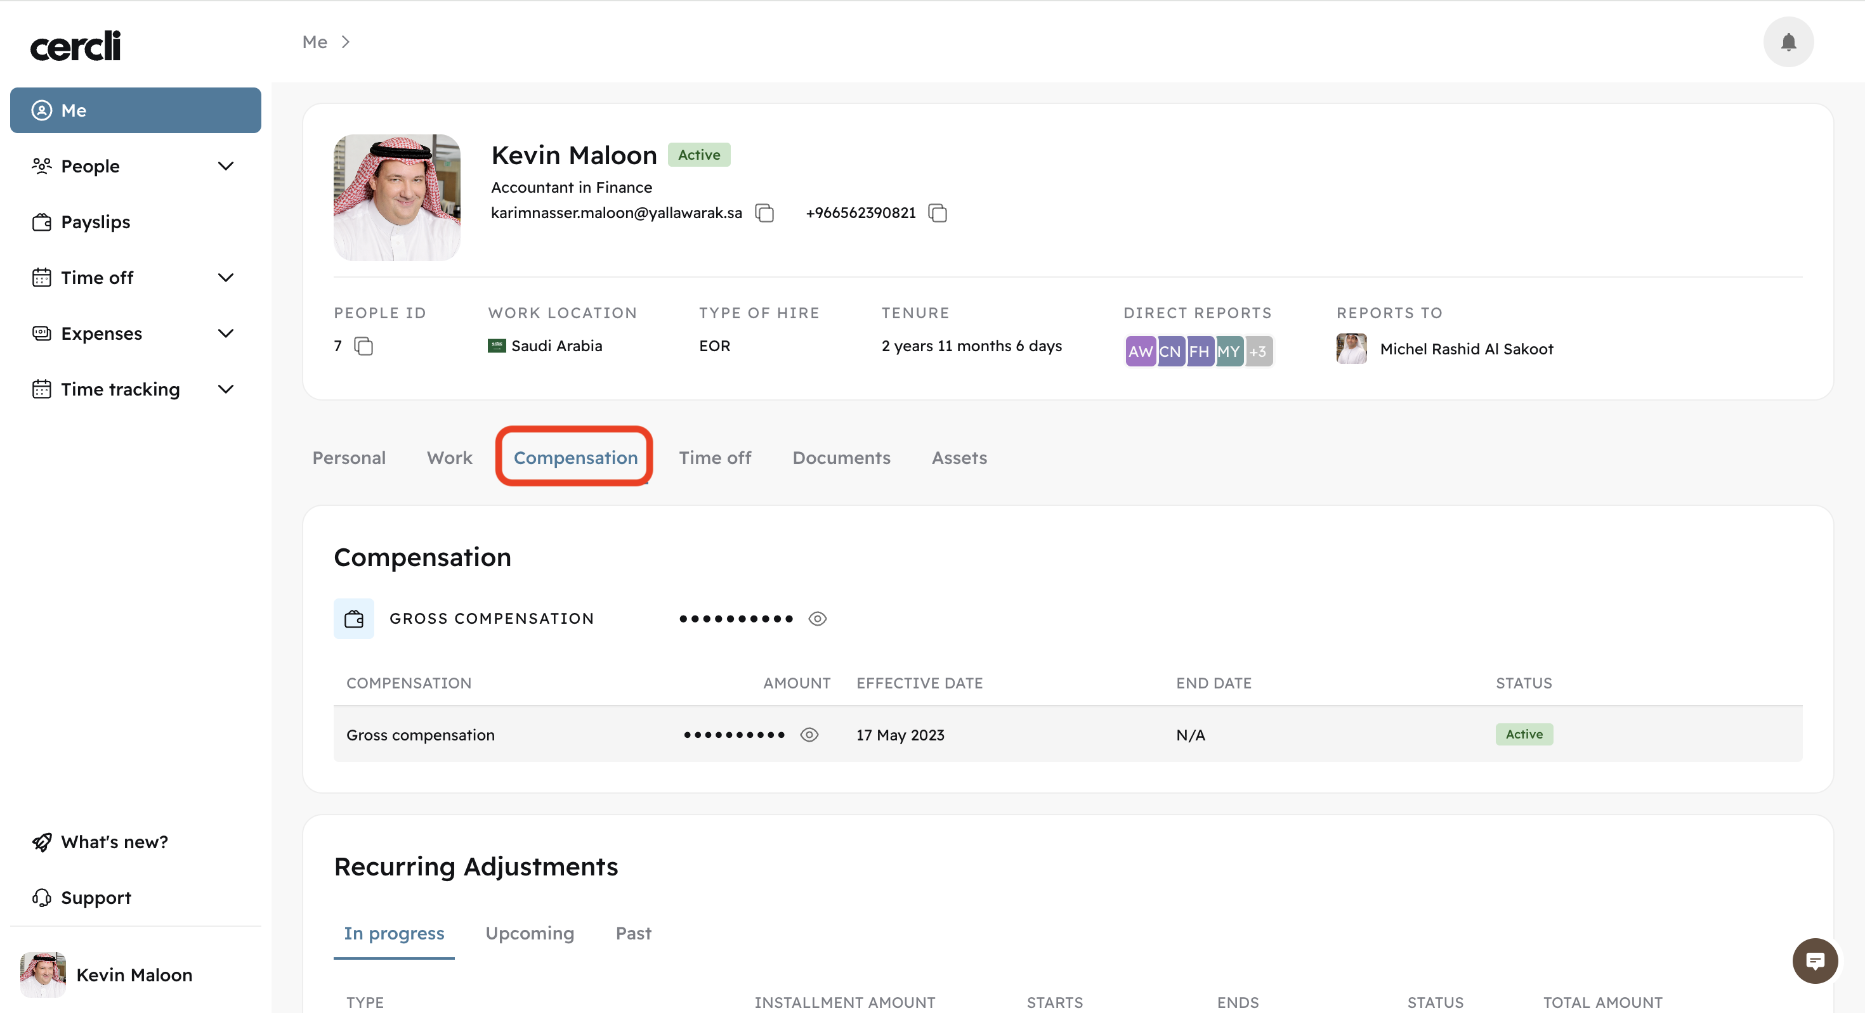This screenshot has height=1013, width=1865.
Task: Expand the Expenses sidebar menu
Action: coord(226,333)
